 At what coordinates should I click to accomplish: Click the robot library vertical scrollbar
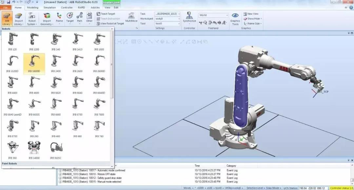[112, 66]
